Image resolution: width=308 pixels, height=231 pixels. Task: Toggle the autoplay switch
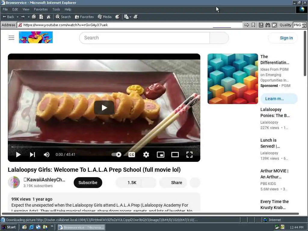coord(116,155)
